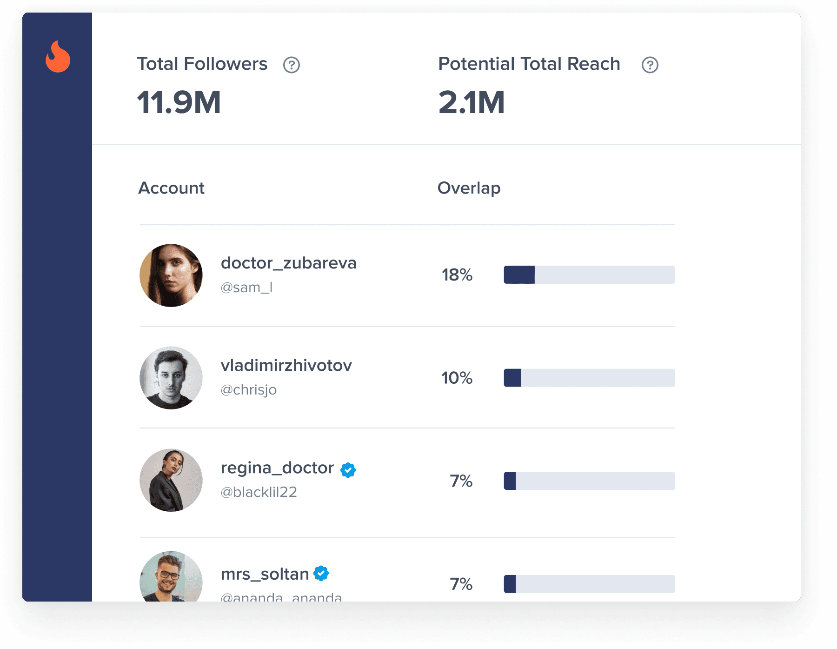
Task: Open the Total Followers help icon
Action: (x=292, y=65)
